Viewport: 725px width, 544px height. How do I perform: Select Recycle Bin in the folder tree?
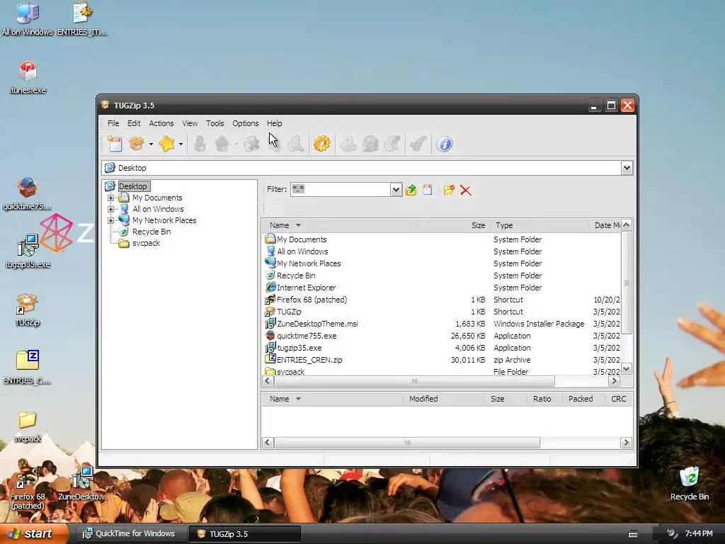(x=152, y=232)
